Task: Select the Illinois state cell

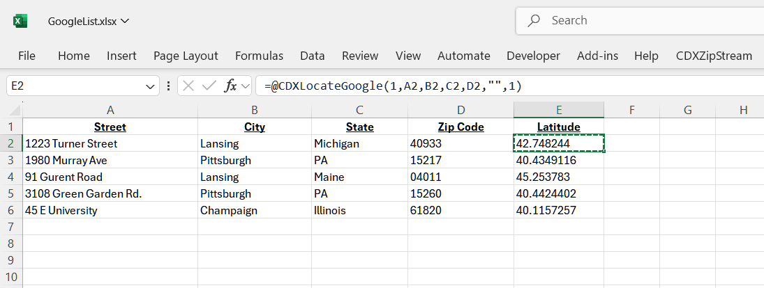Action: 359,210
